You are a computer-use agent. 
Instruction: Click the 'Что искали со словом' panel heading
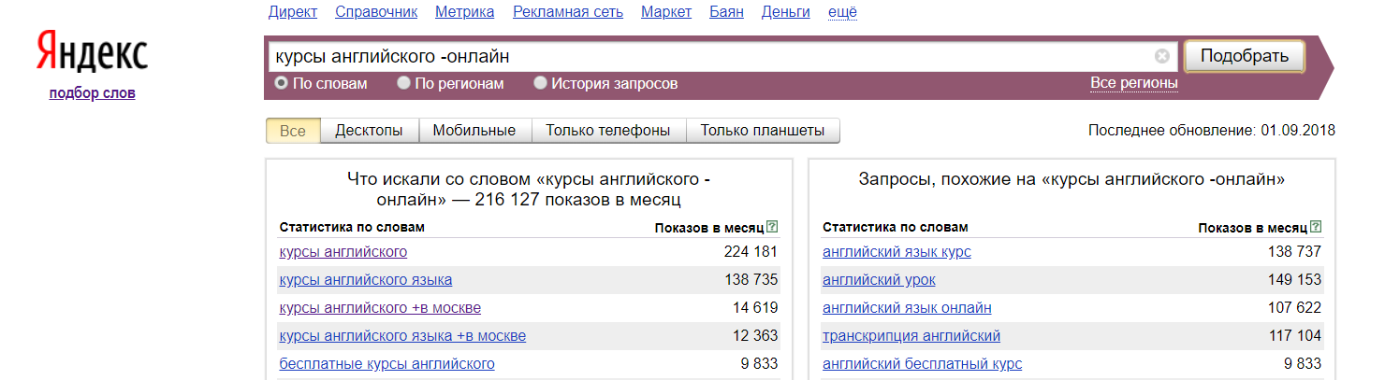[529, 189]
